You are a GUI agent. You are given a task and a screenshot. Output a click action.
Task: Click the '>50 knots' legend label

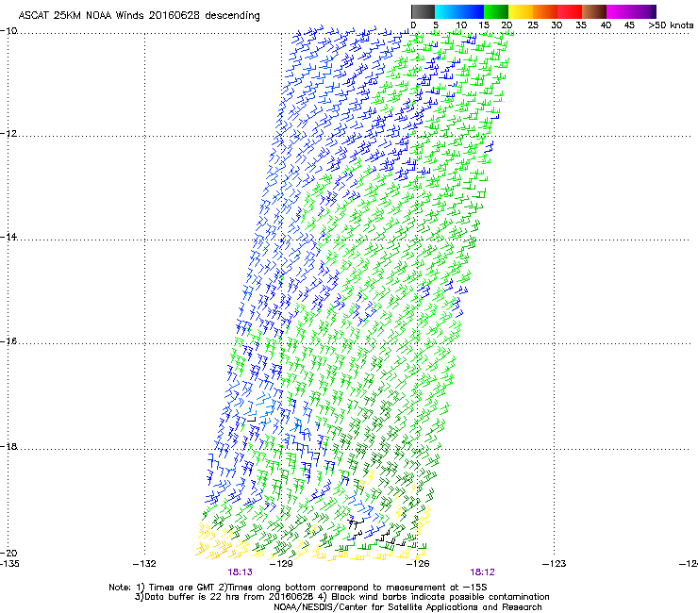(x=671, y=25)
